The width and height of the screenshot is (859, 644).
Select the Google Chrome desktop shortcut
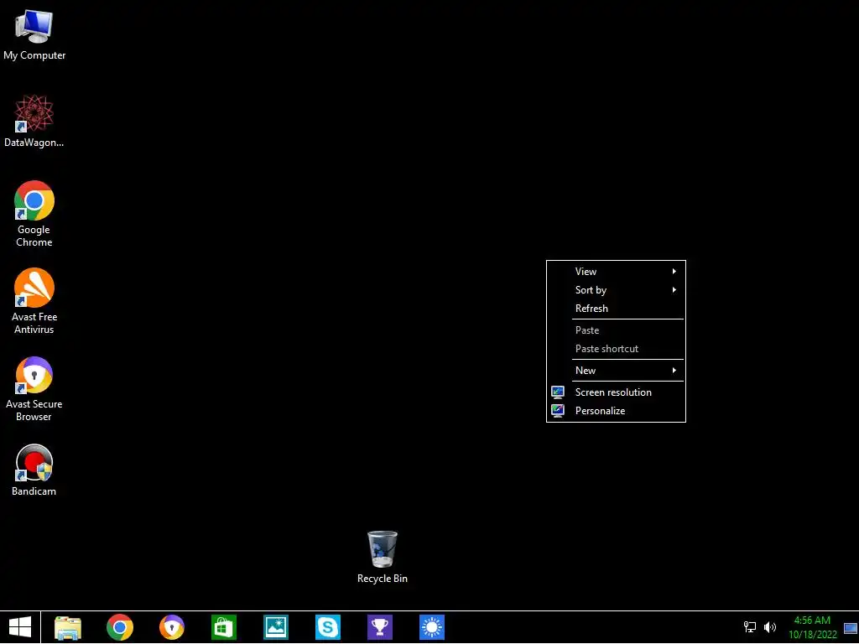click(34, 214)
